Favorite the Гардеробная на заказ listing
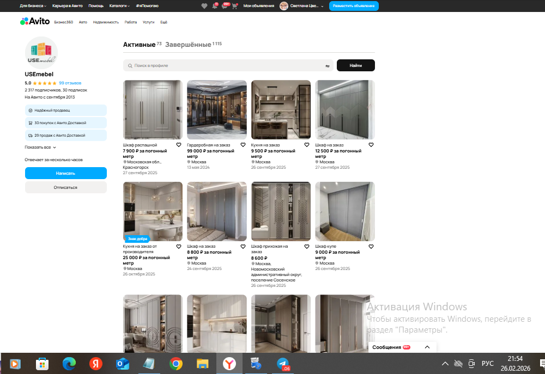The width and height of the screenshot is (545, 374). [243, 145]
